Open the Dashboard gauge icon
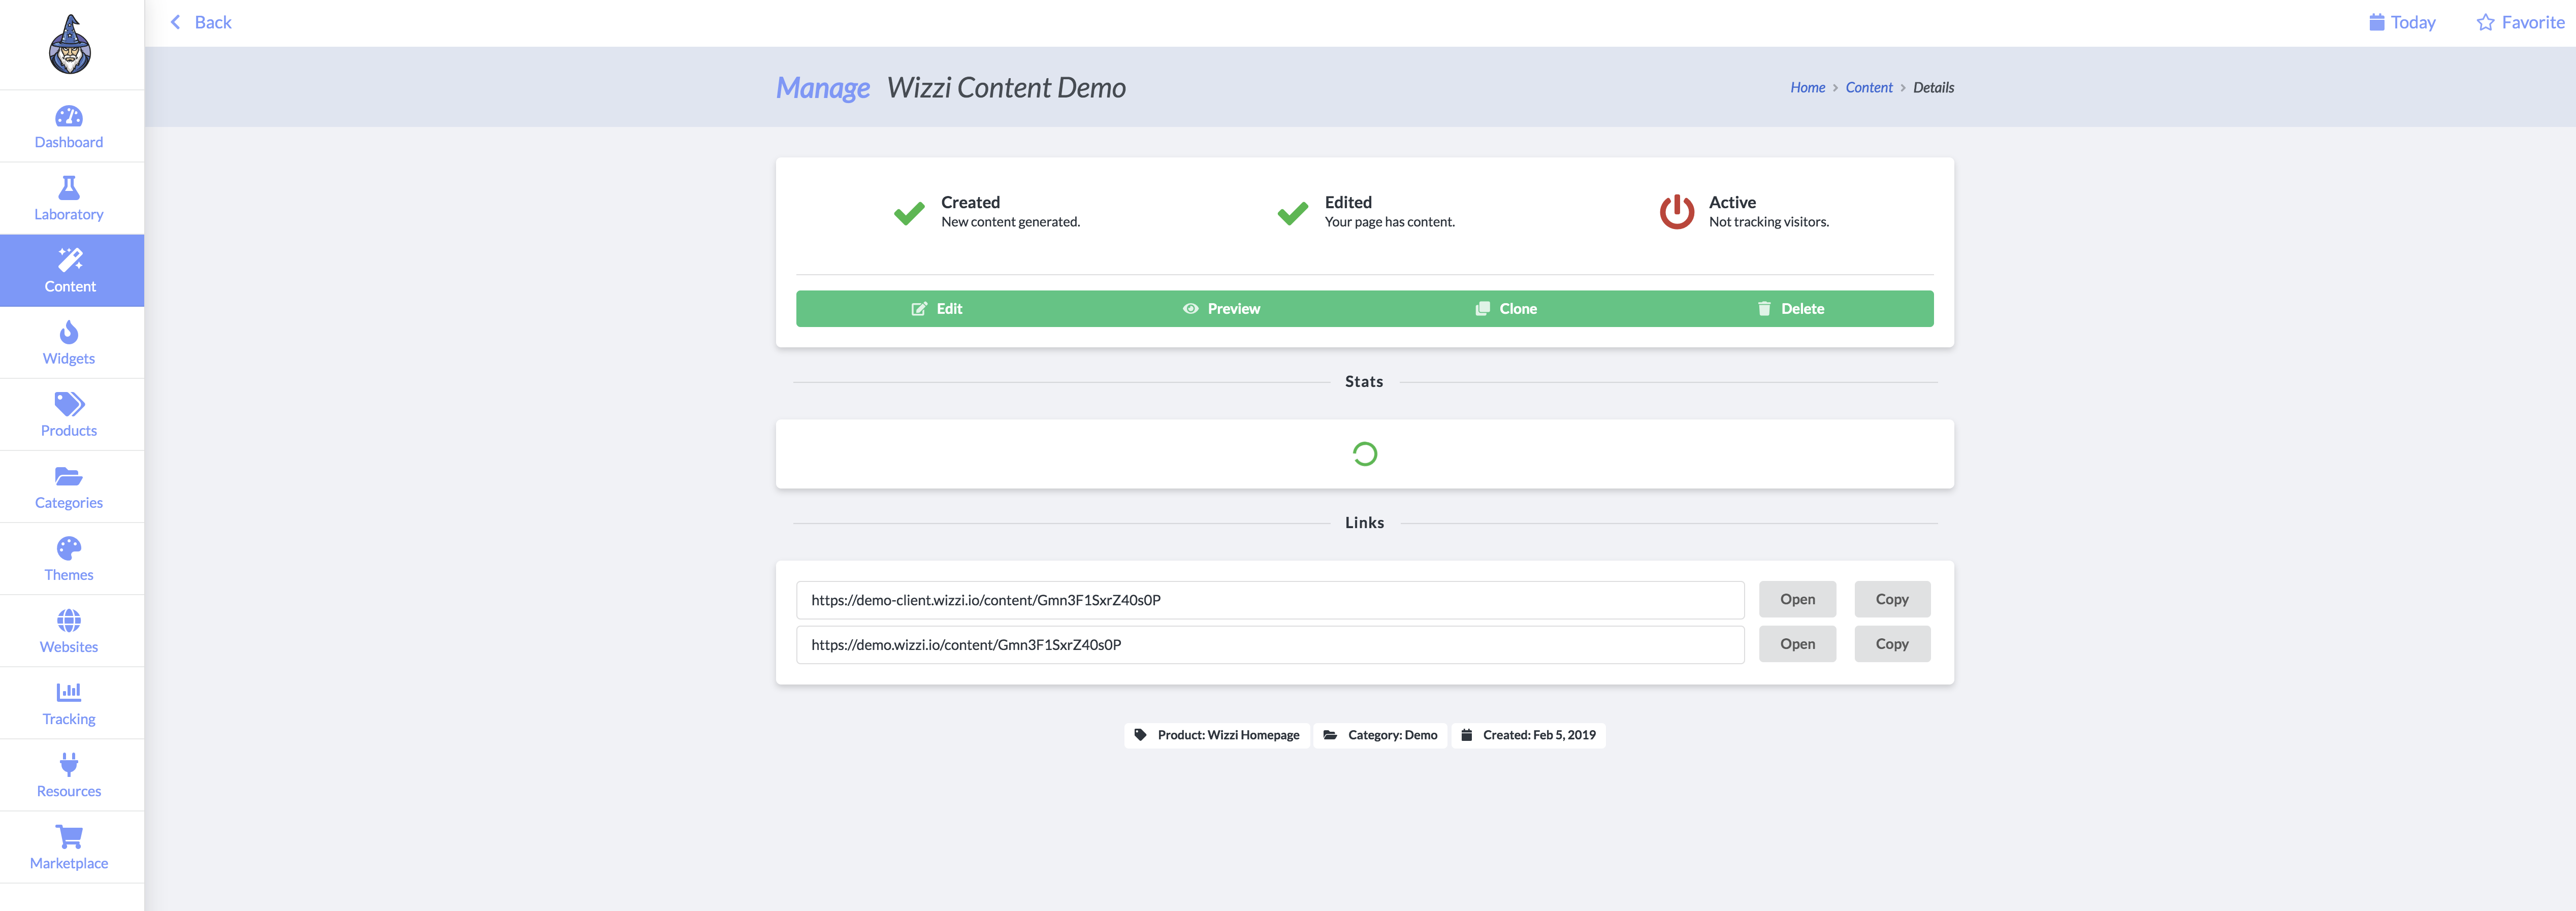This screenshot has height=911, width=2576. click(69, 117)
